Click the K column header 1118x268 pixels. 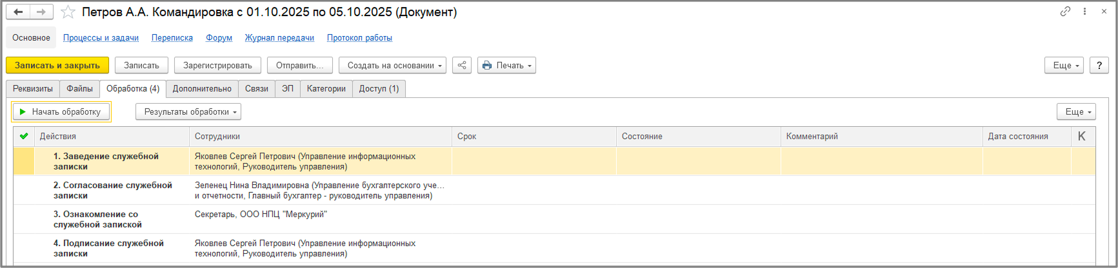[1082, 136]
